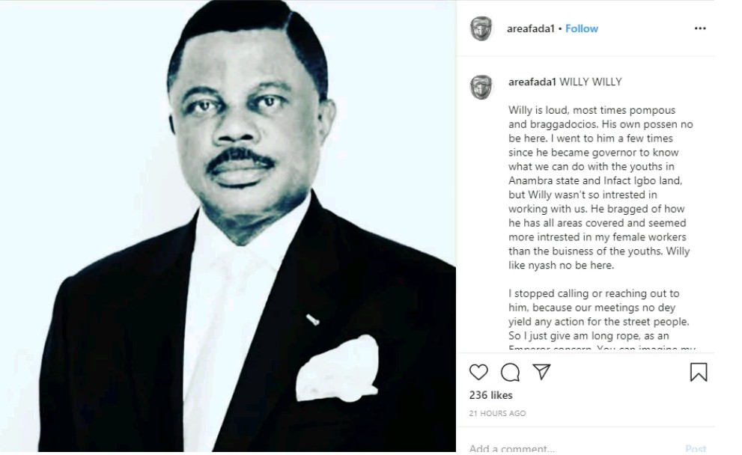Open the three-dot more options menu
Image resolution: width=742 pixels, height=455 pixels.
tap(700, 28)
